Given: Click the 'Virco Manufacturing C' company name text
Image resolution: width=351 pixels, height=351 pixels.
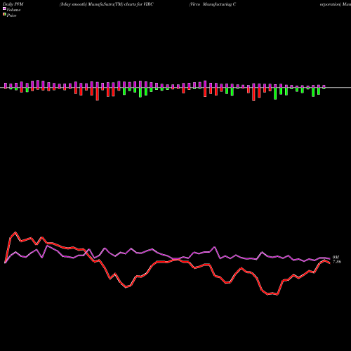Looking at the screenshot, I should [x=213, y=4].
